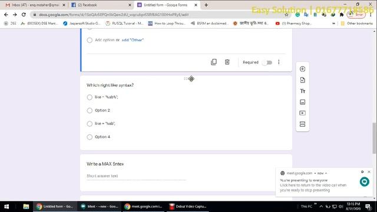Click the Add option text

(x=105, y=40)
